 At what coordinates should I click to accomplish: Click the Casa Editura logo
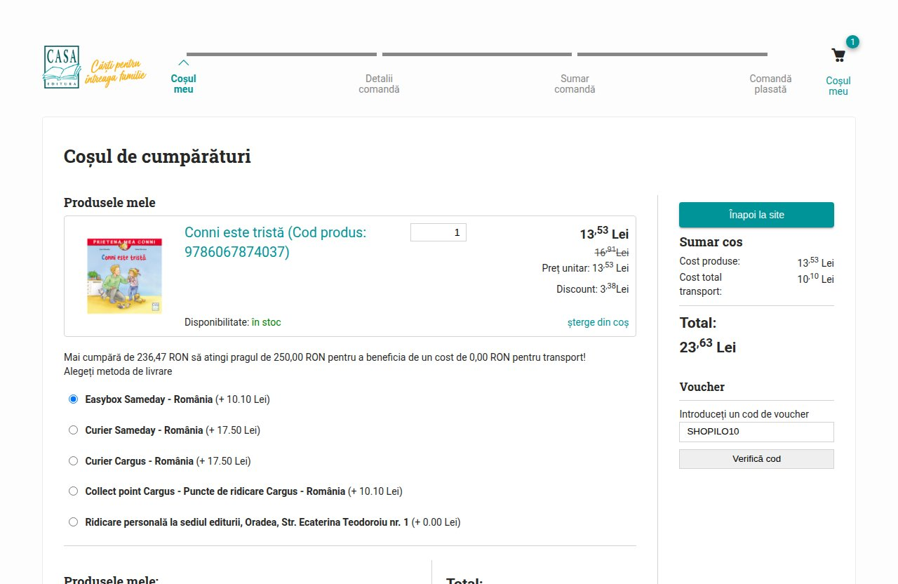coord(62,67)
